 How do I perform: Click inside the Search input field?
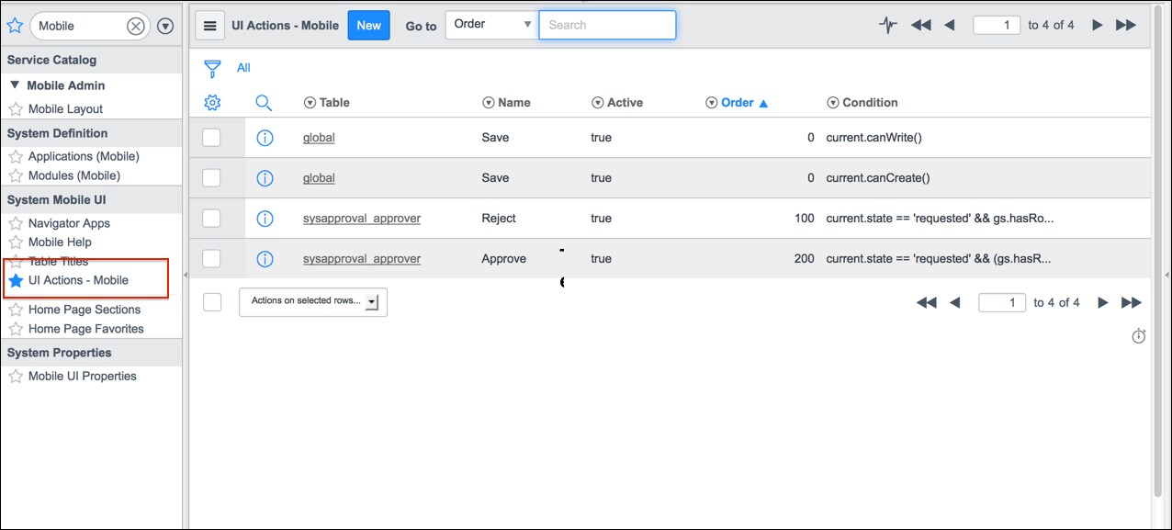coord(607,25)
